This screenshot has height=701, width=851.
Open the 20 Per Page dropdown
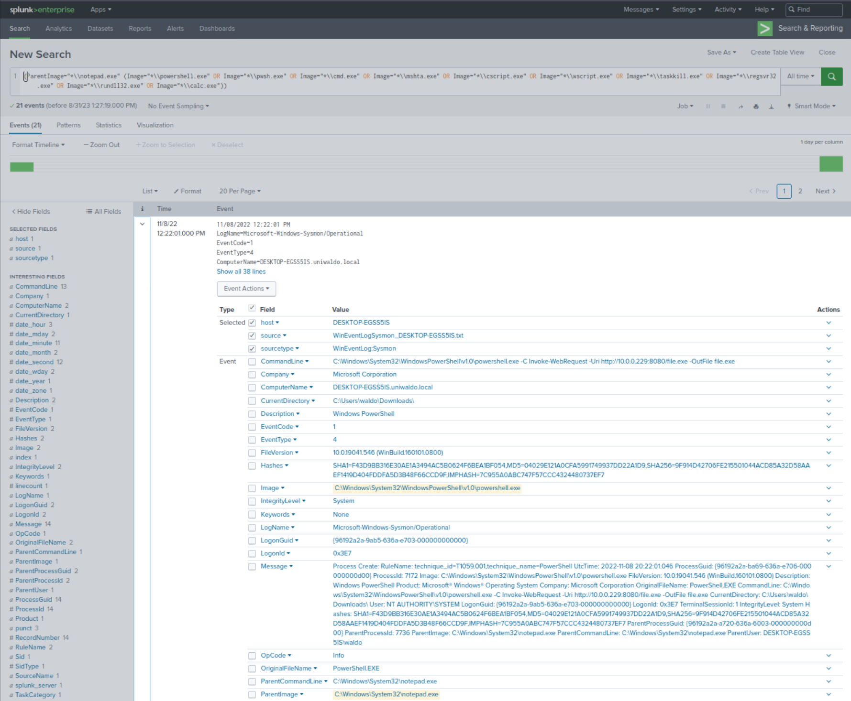pos(240,191)
